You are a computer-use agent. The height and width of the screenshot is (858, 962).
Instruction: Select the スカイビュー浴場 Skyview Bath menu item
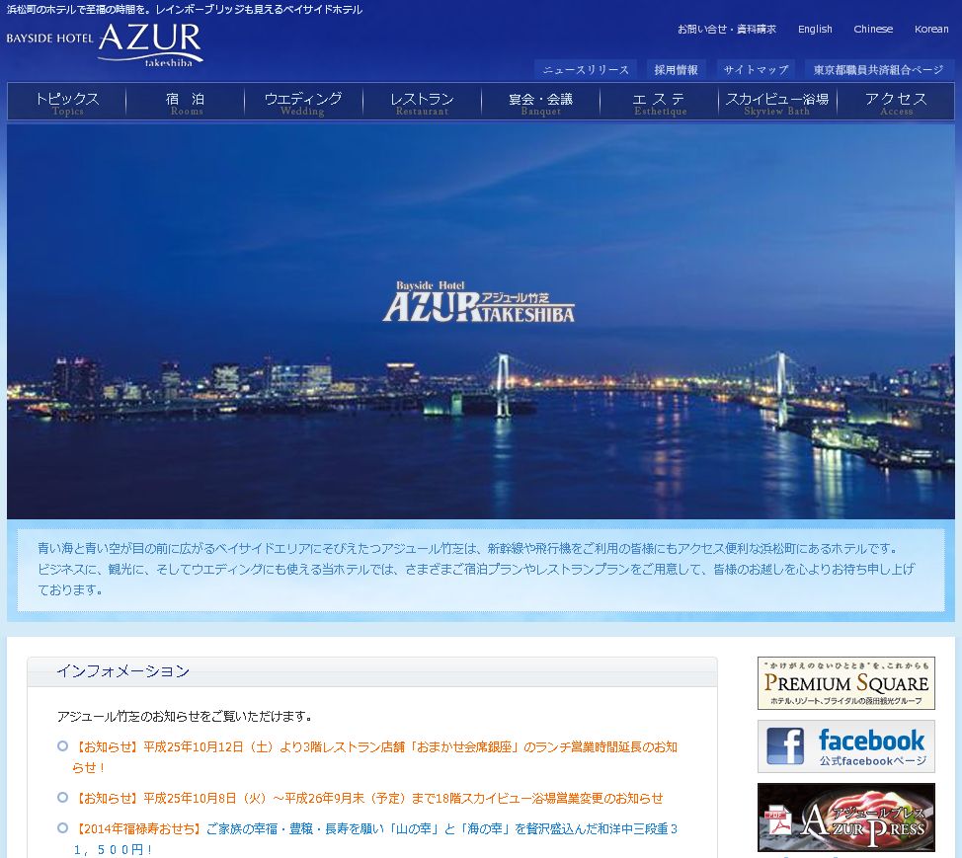coord(777,103)
